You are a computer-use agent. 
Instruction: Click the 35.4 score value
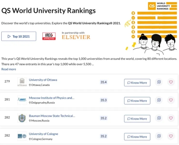(104, 82)
